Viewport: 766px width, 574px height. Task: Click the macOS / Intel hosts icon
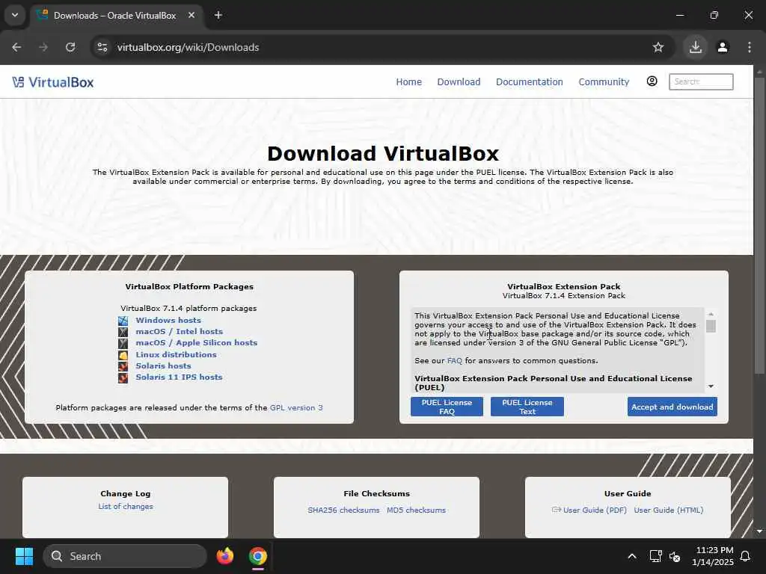(123, 332)
